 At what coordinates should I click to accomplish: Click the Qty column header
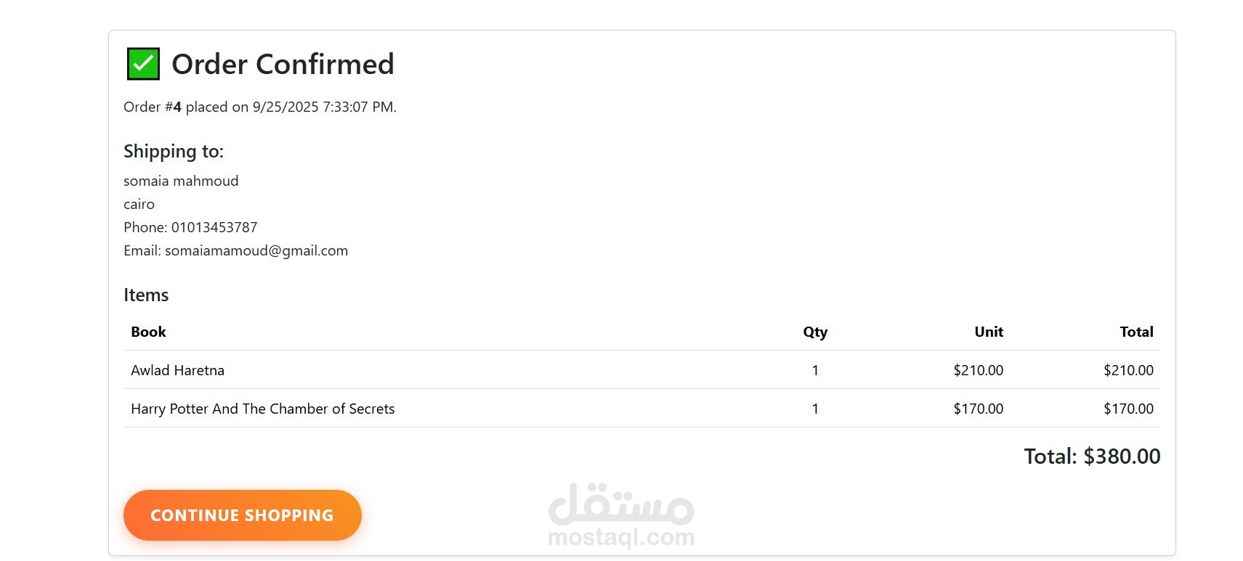click(x=815, y=332)
